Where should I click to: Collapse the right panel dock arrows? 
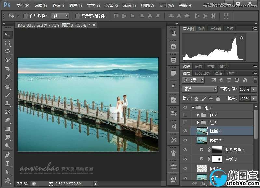click(256, 24)
